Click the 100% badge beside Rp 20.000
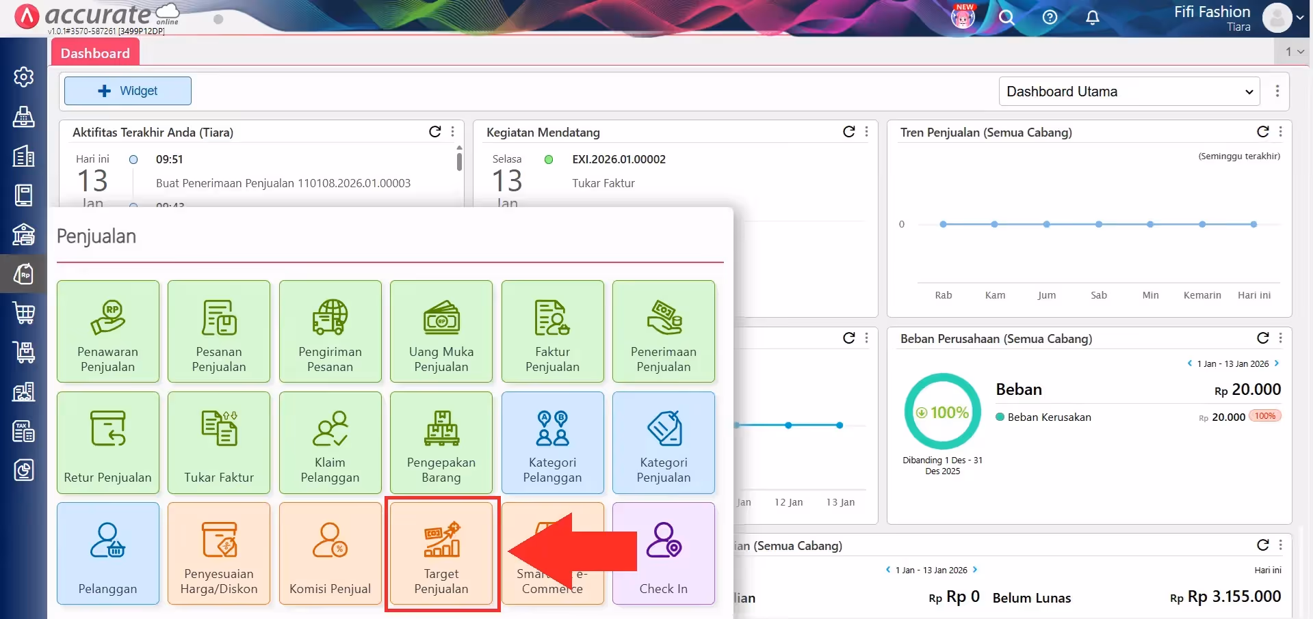 click(1265, 416)
